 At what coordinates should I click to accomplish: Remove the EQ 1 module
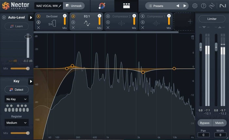(x=73, y=27)
